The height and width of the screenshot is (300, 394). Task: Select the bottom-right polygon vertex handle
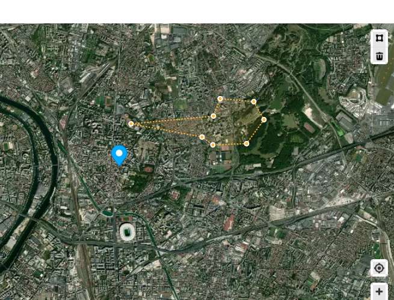(247, 143)
